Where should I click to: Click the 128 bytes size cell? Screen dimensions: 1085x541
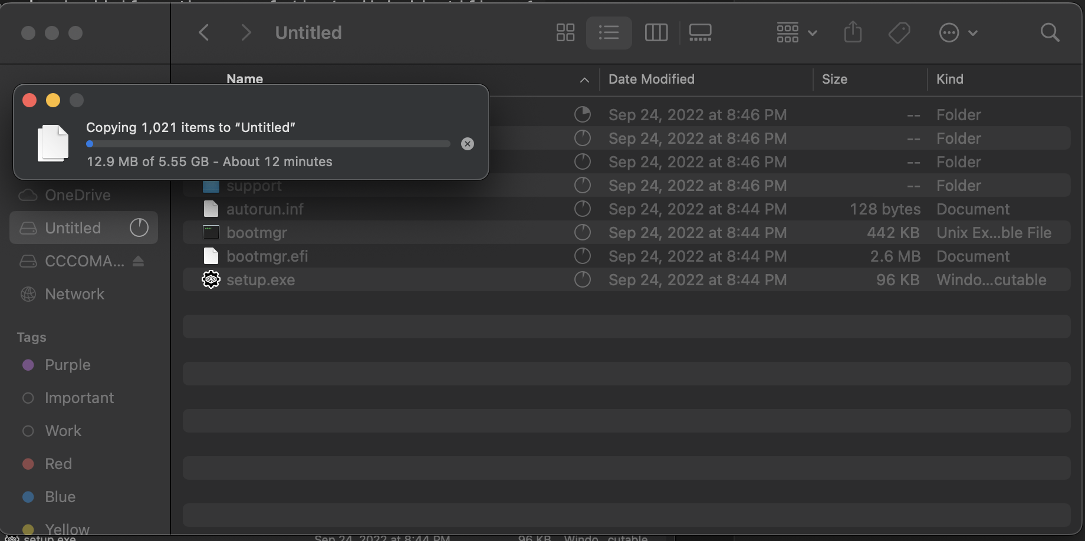point(885,209)
